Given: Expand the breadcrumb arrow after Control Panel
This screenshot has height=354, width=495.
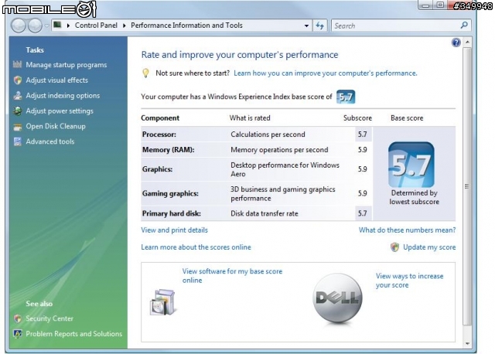Looking at the screenshot, I should (124, 26).
